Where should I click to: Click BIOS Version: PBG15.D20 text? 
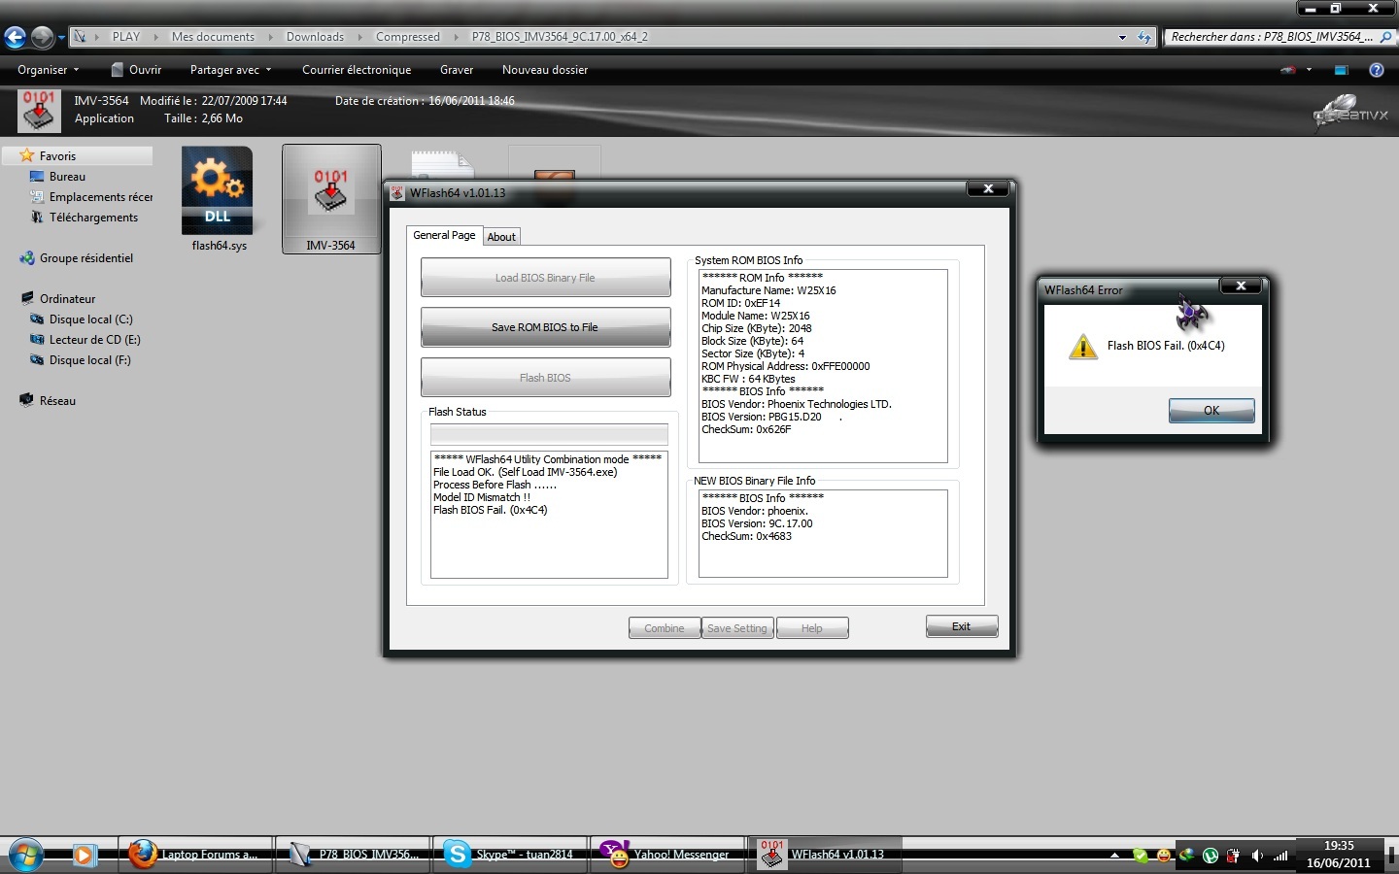pyautogui.click(x=762, y=417)
